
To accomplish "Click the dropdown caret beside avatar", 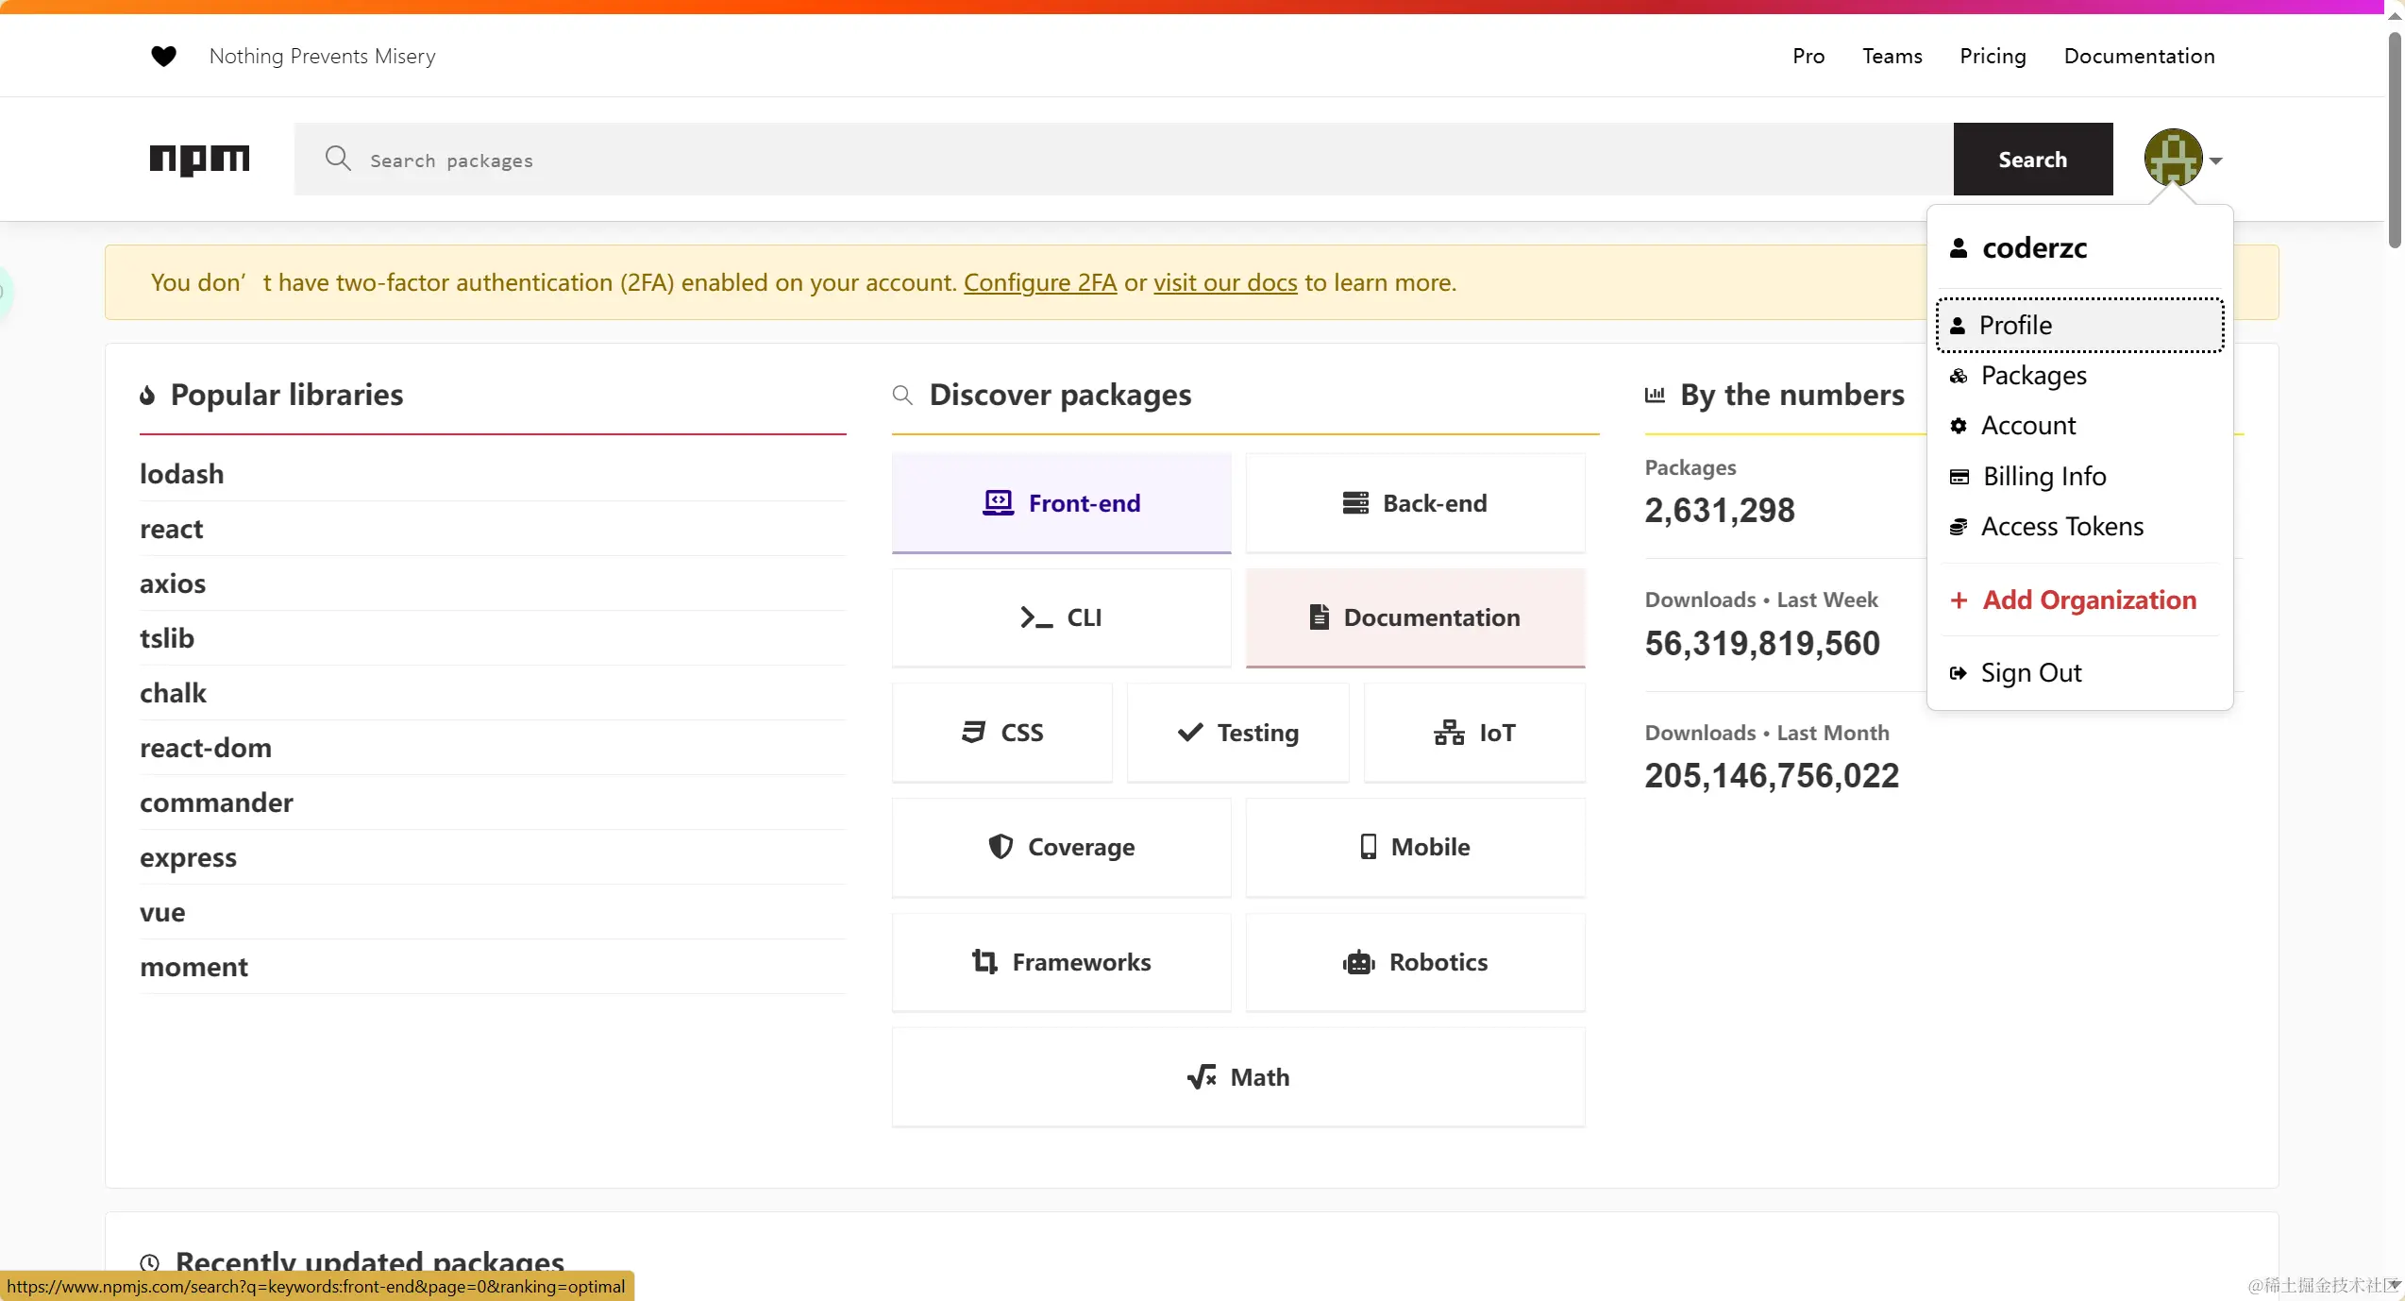I will [x=2216, y=161].
